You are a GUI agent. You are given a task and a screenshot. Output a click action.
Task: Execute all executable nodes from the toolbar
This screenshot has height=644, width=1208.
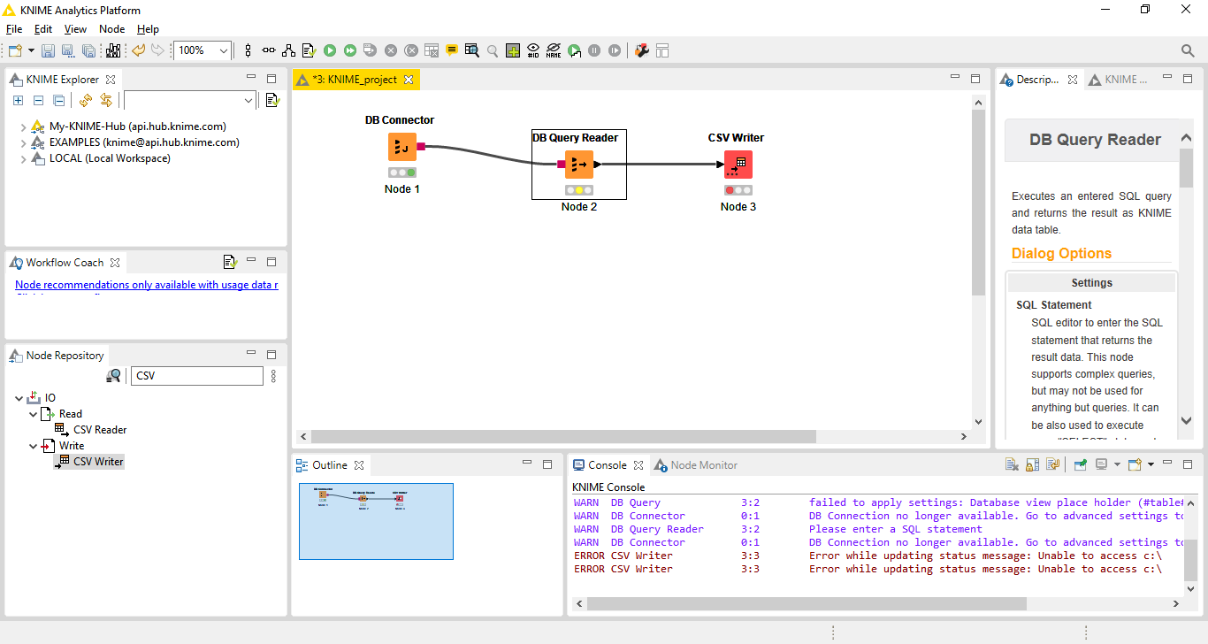[x=350, y=50]
